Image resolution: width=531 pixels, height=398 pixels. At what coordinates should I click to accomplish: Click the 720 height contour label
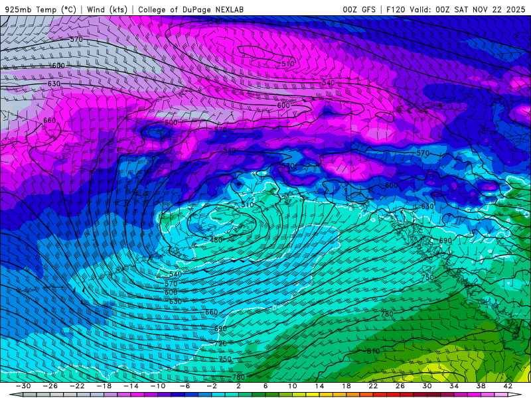coord(220,344)
